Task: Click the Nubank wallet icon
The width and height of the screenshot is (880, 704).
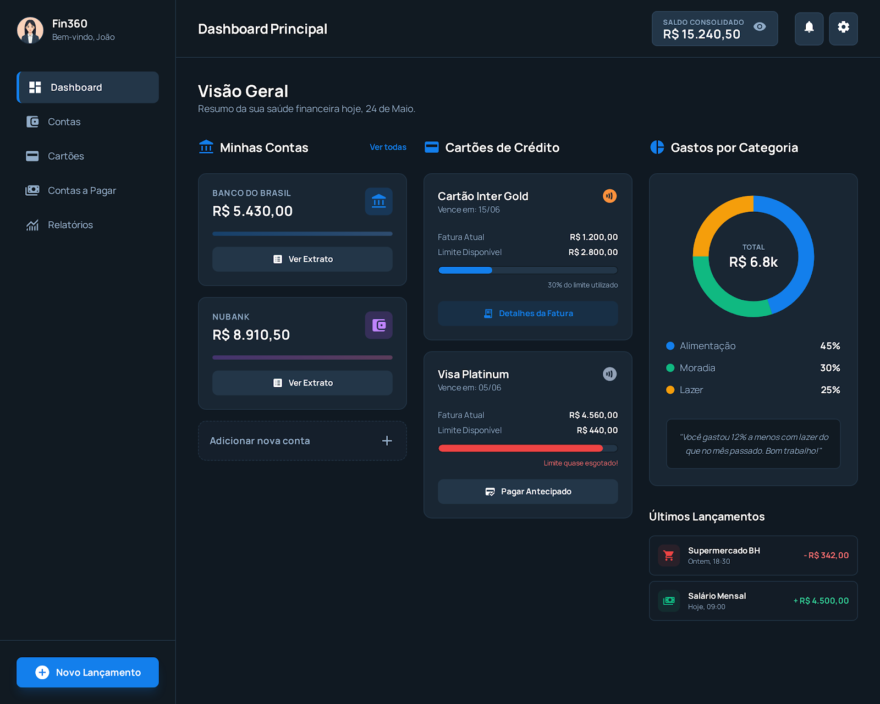Action: pos(378,325)
